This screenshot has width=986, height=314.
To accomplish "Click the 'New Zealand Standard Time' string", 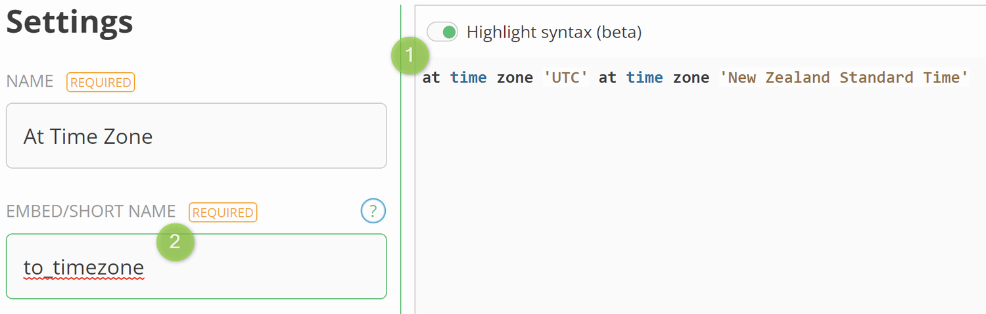I will point(844,78).
